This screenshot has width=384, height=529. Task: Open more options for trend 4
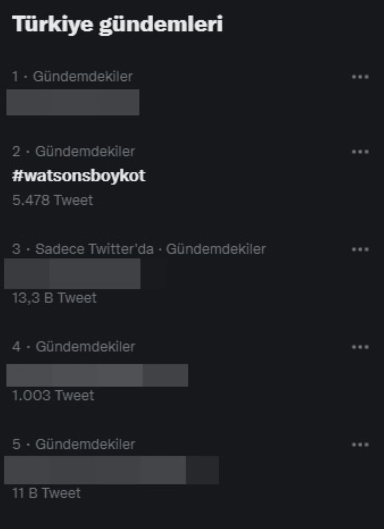click(360, 347)
